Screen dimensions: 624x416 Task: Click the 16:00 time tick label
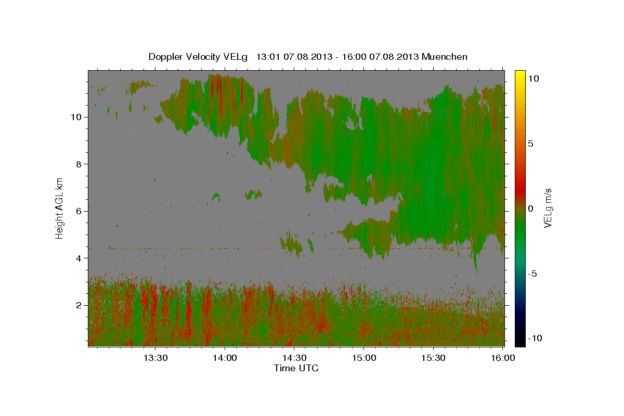tap(502, 358)
